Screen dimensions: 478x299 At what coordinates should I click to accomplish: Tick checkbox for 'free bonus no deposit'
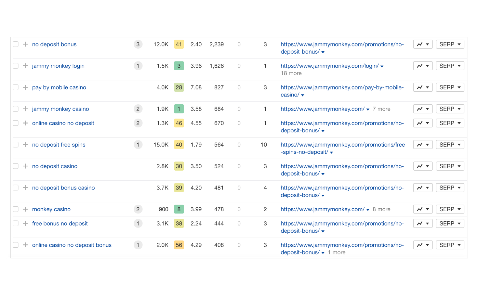click(x=16, y=224)
